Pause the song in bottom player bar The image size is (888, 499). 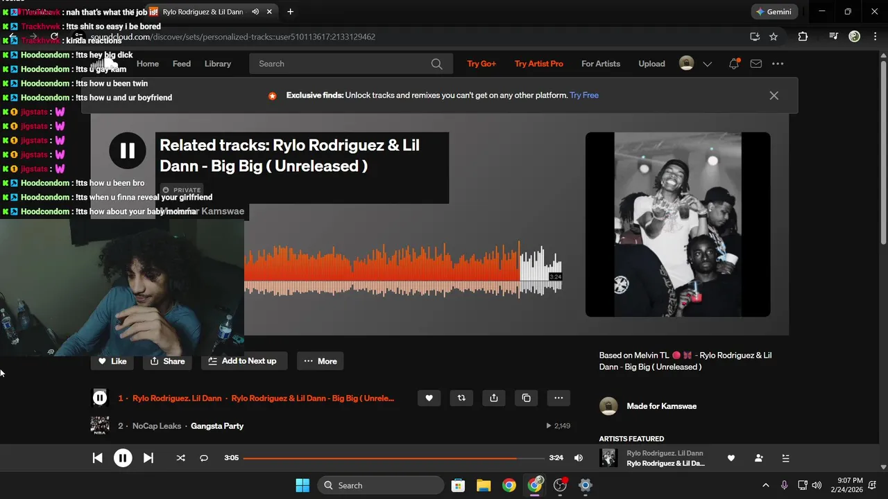point(123,458)
